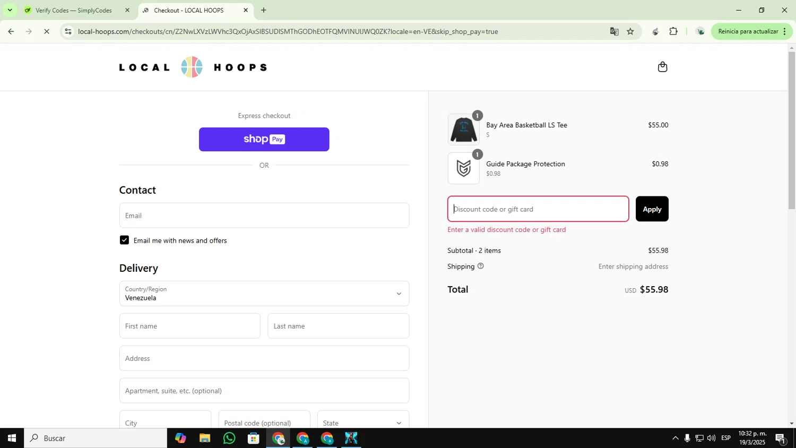Click the scrollbar down arrow

pyautogui.click(x=792, y=424)
